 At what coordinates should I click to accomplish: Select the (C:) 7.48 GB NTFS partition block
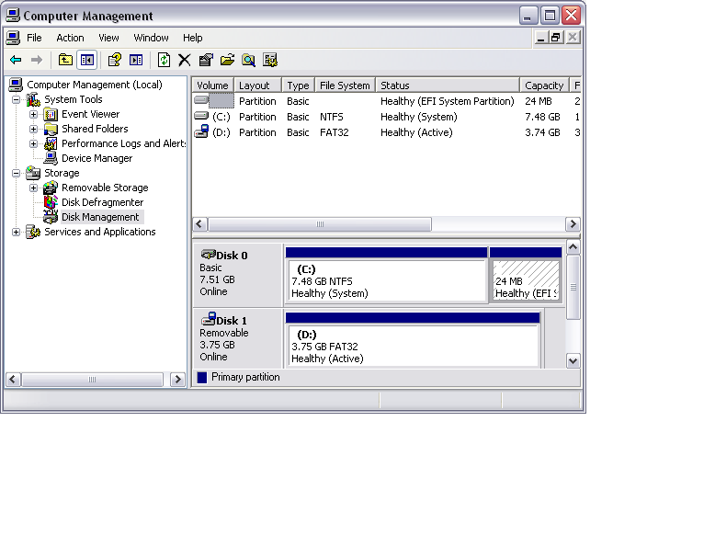click(386, 275)
